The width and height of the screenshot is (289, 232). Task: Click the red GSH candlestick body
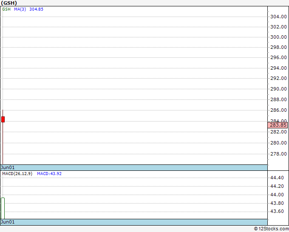click(x=3, y=119)
